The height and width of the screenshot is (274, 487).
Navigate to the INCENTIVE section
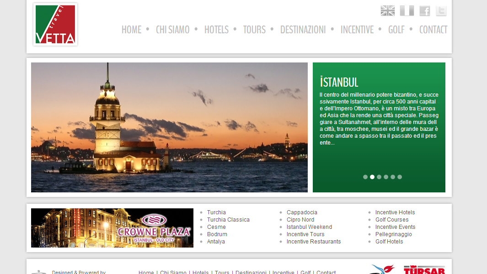coord(357,29)
